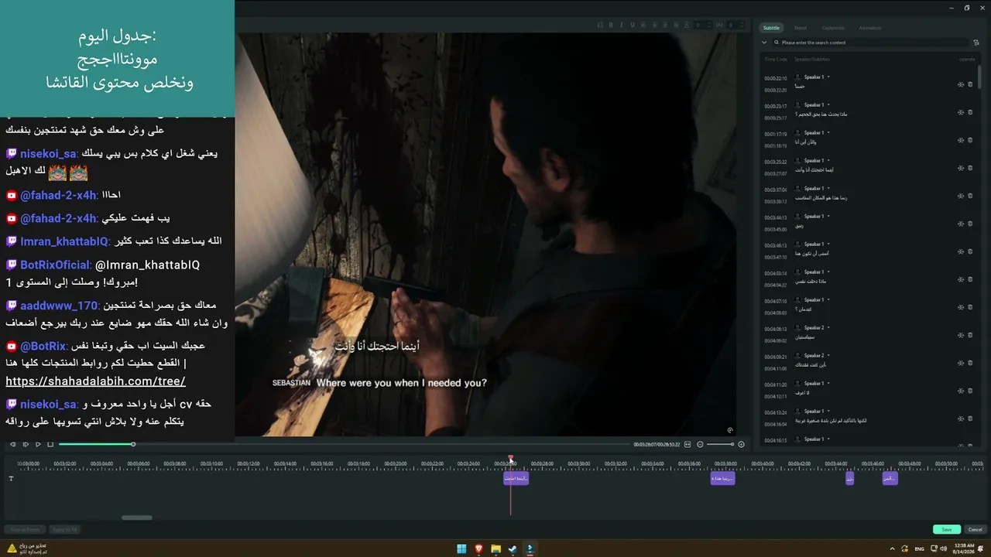Click merge icon for subtitle at 00:03:37:04
Screen dimensions: 991x557
(x=961, y=196)
